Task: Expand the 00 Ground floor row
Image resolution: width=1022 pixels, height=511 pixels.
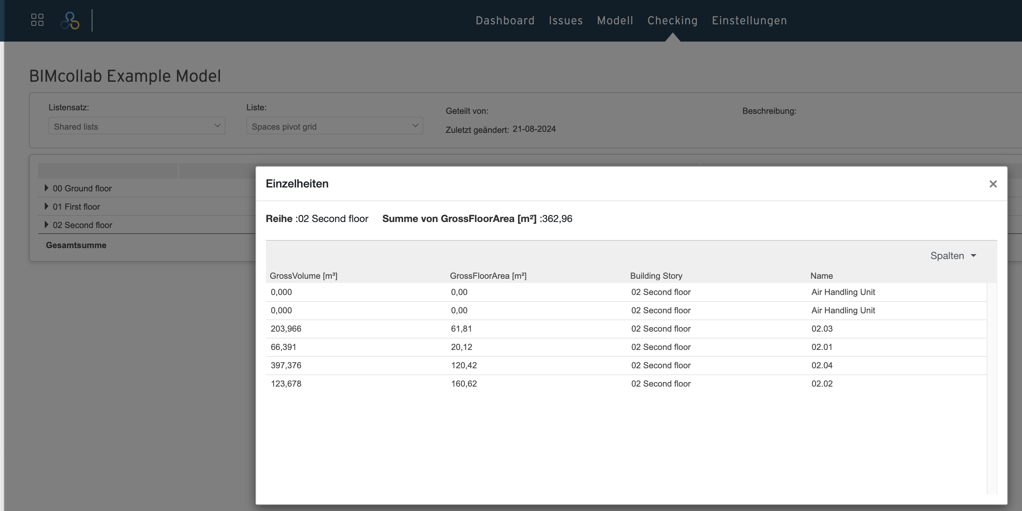Action: point(47,188)
